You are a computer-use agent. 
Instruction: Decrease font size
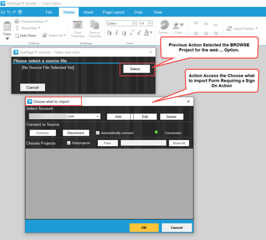click(x=132, y=33)
